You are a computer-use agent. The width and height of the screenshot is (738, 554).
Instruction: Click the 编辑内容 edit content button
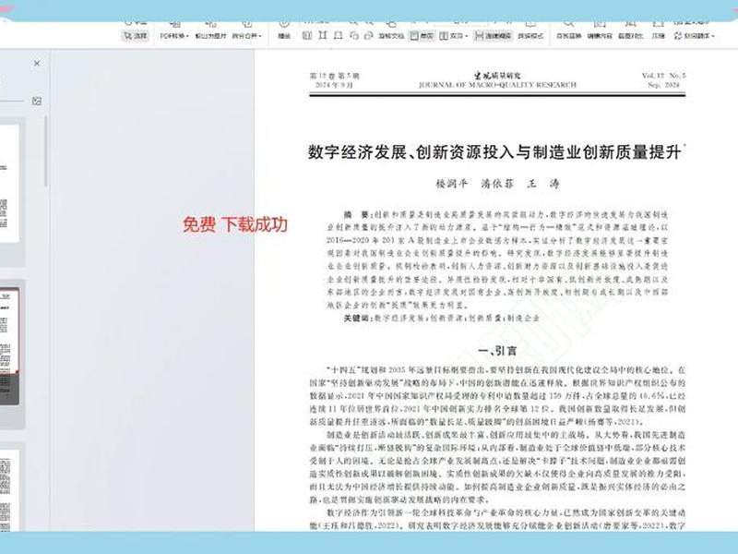click(600, 35)
